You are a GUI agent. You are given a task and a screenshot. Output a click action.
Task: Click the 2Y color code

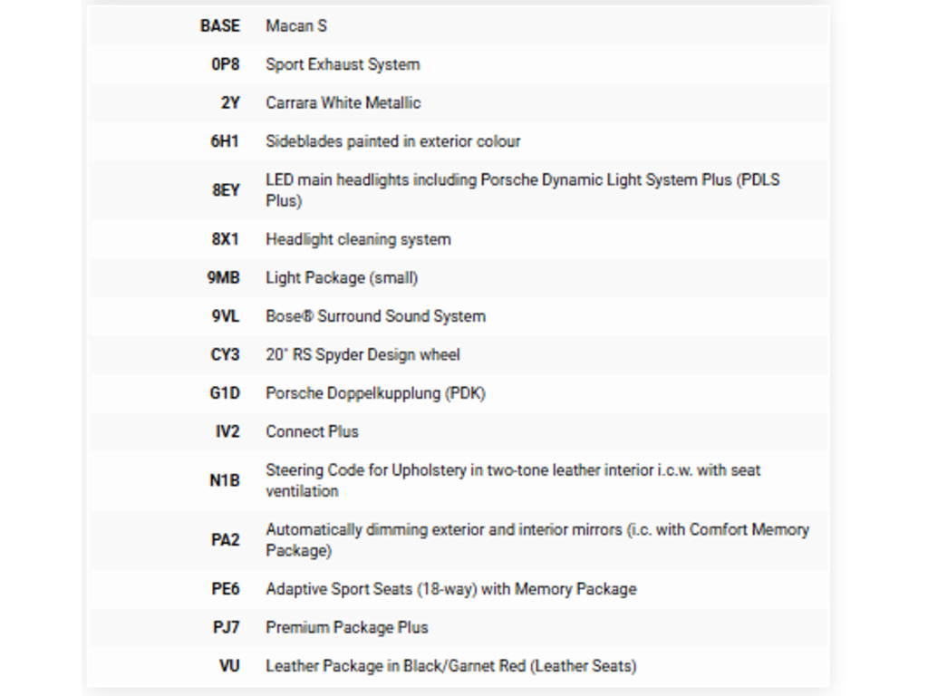pos(230,103)
